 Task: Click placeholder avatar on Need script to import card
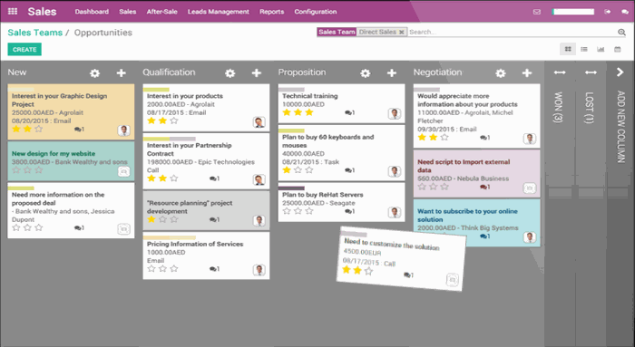[x=530, y=188]
